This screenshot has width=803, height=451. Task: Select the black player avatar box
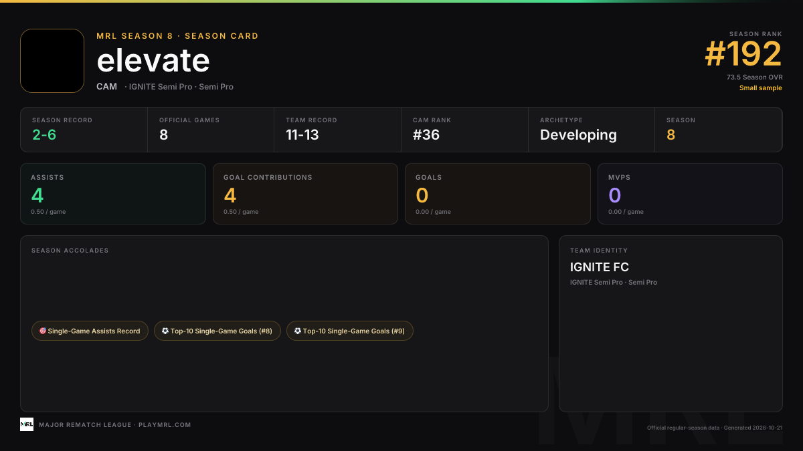pos(52,61)
